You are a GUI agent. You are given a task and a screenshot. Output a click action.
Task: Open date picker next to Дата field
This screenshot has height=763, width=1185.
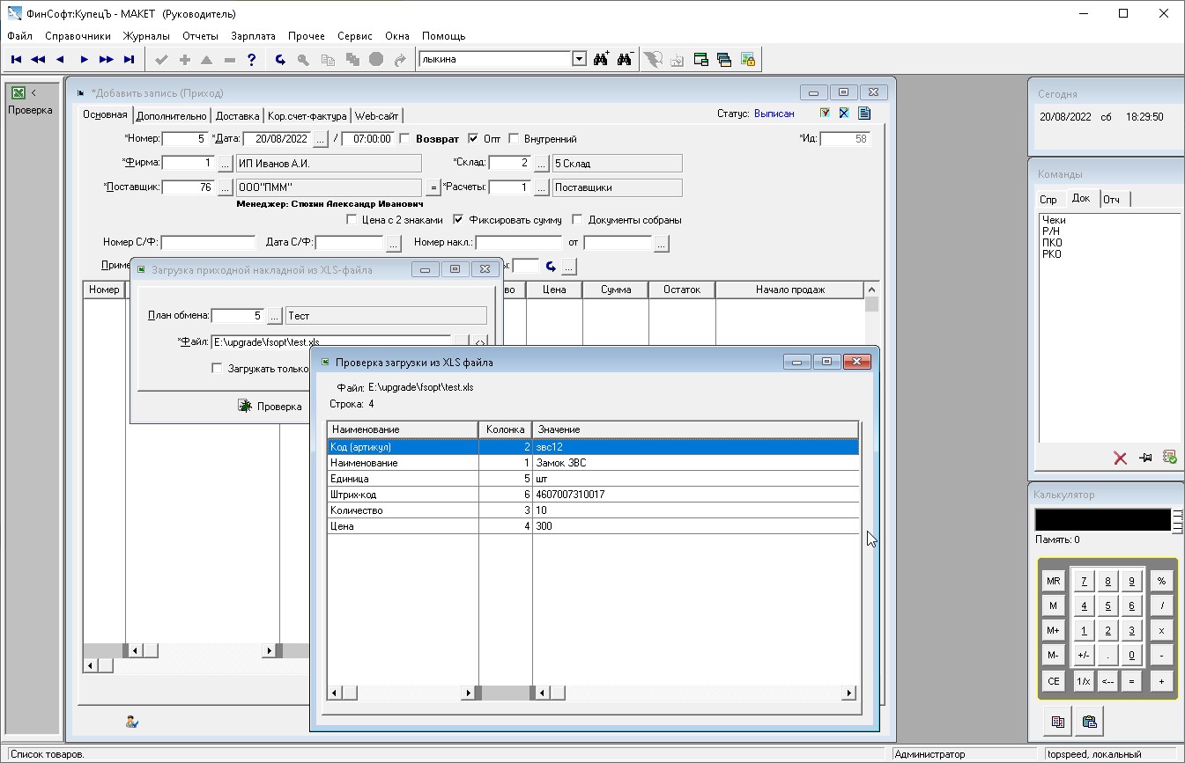pyautogui.click(x=321, y=139)
